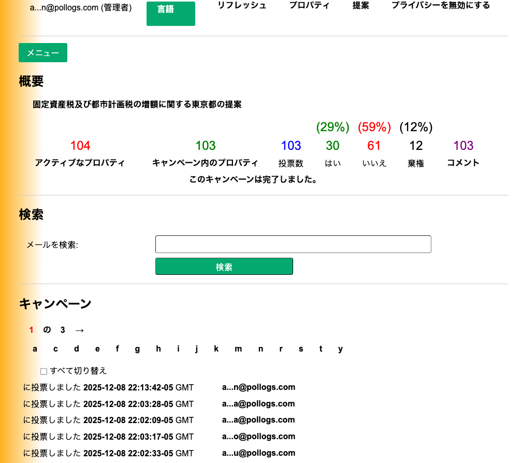Select the 提案 menu item
The height and width of the screenshot is (463, 523).
pos(361,5)
